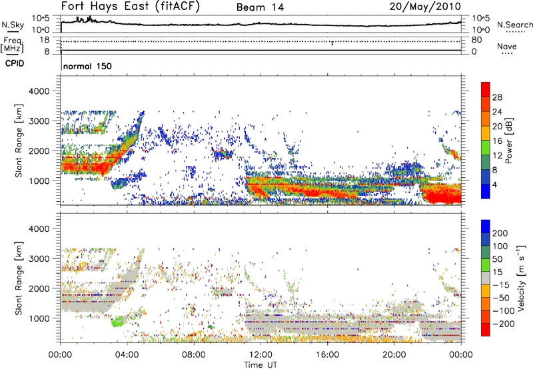Click the 12:00 time axis label

pos(261,355)
